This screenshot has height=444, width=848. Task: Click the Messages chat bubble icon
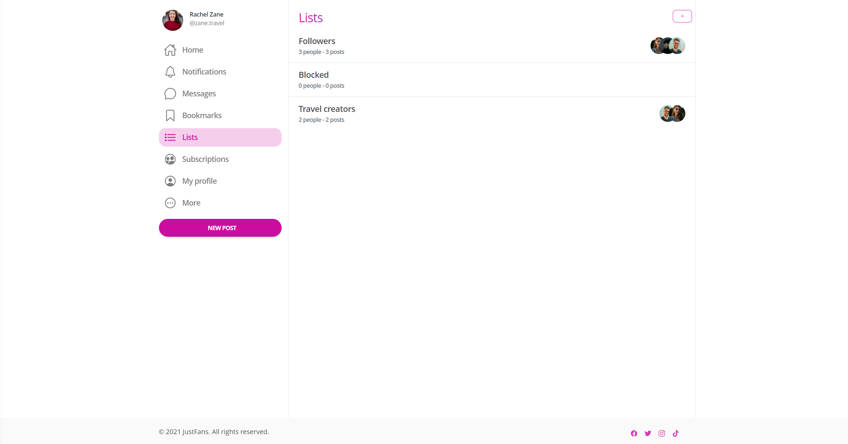(x=170, y=93)
